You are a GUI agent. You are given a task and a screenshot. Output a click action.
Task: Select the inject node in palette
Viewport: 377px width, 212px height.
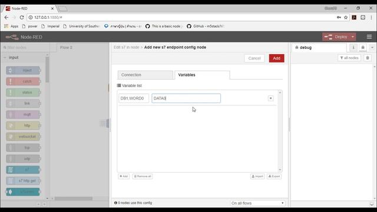[x=23, y=71]
